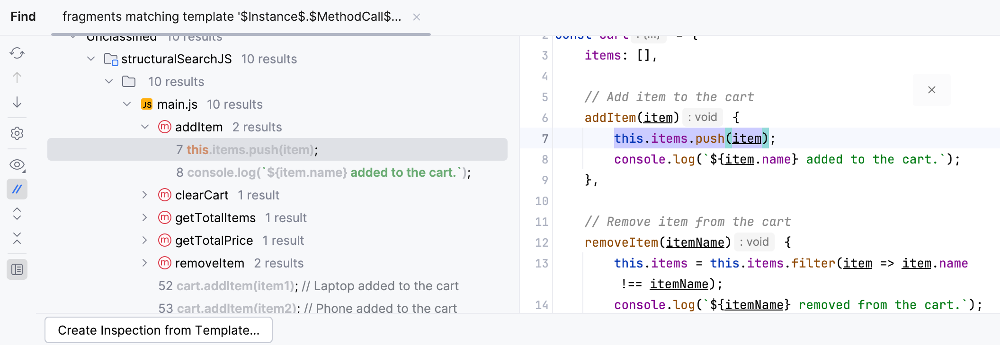Open the Find settings gear
Screen dimensions: 1000x345
coord(17,133)
